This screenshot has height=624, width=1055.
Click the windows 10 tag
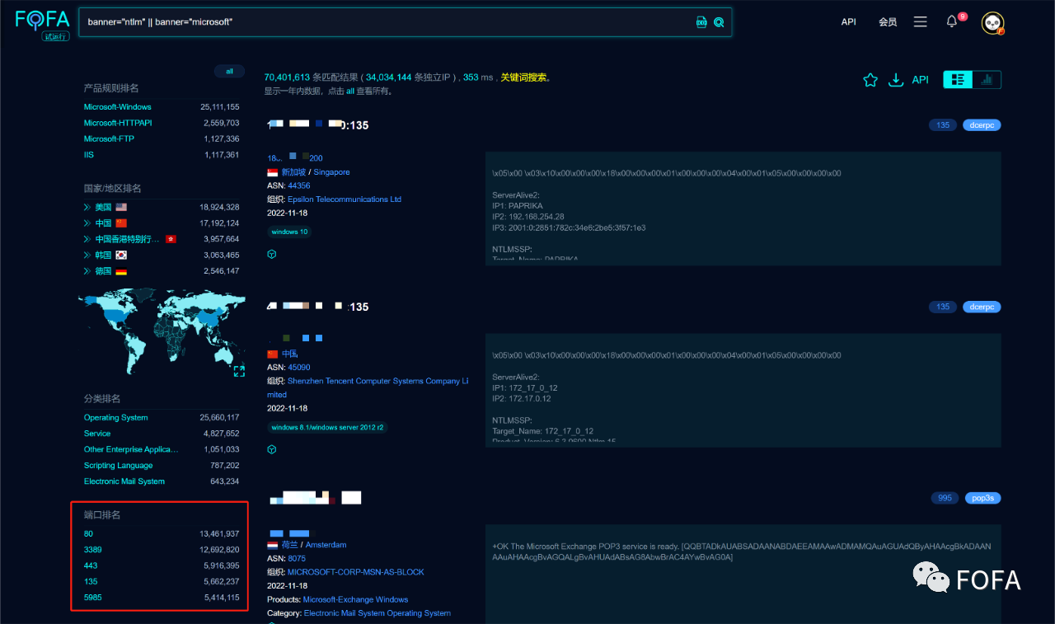(x=289, y=232)
